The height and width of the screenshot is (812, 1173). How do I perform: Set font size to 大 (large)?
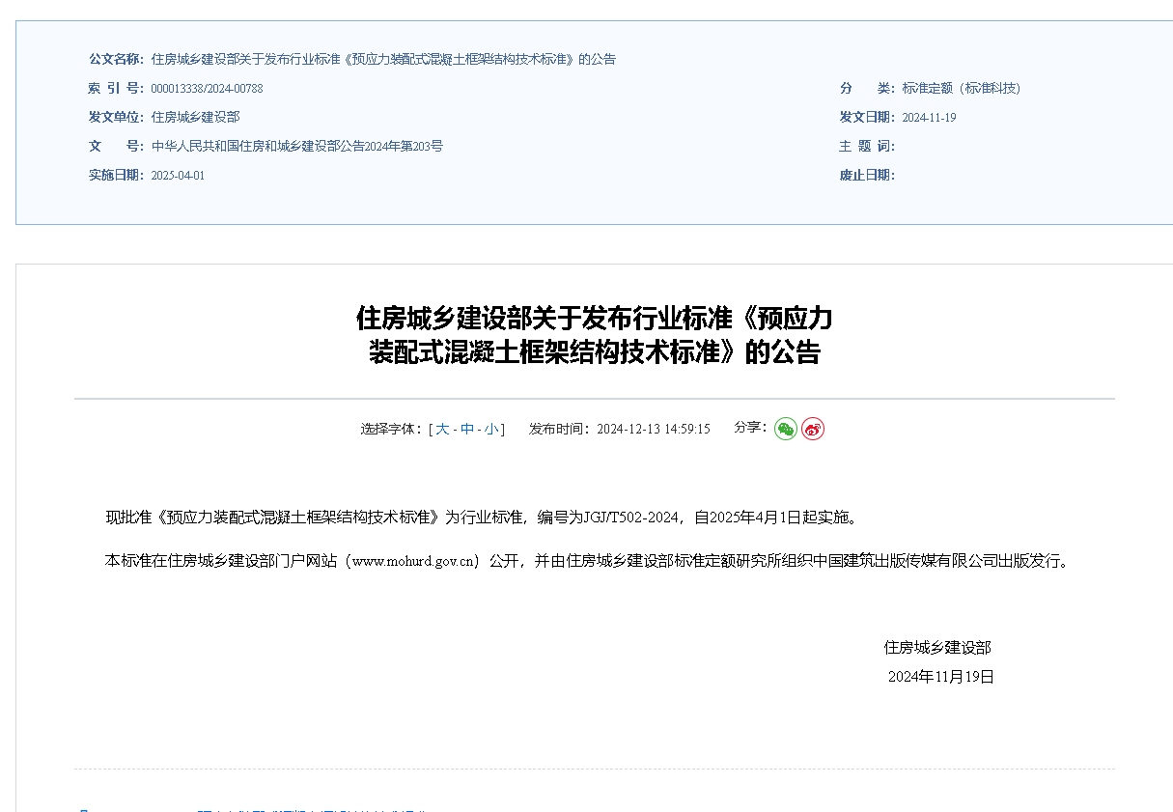pos(442,429)
